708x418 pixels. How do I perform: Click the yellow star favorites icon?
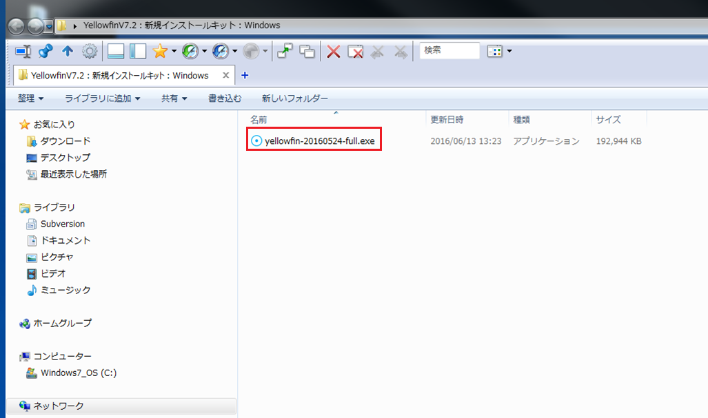[x=160, y=52]
